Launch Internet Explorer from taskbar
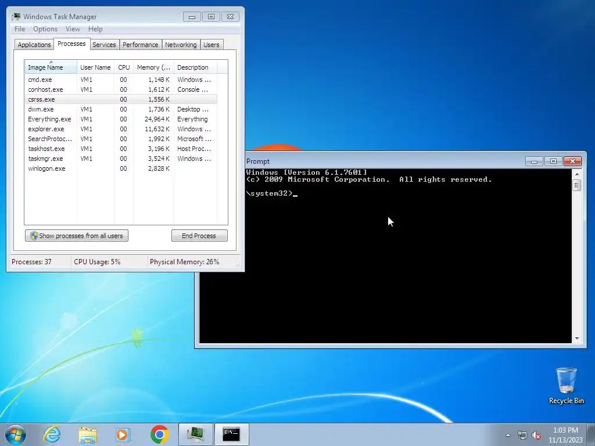 pos(52,434)
